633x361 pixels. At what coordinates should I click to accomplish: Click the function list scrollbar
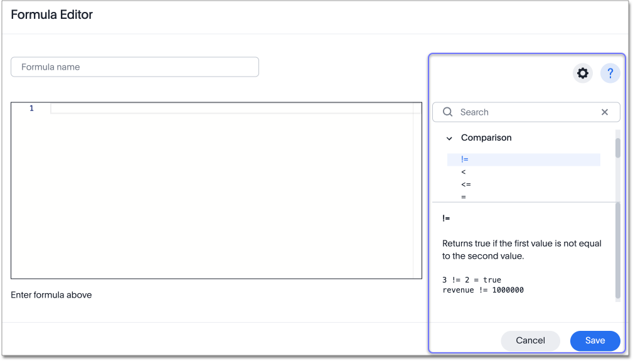[x=617, y=148]
